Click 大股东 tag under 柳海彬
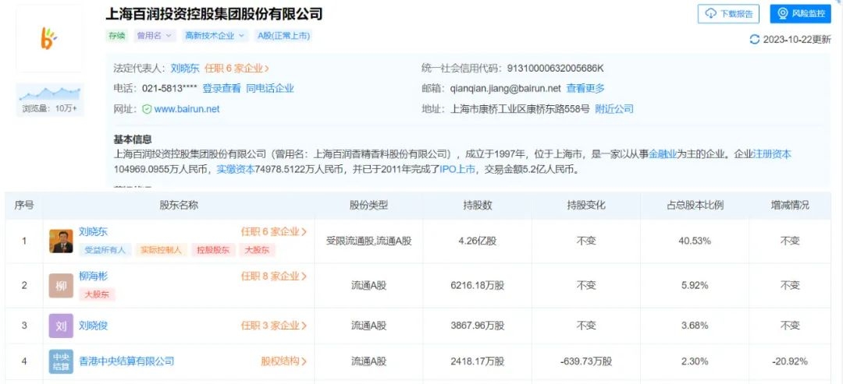 click(x=97, y=294)
